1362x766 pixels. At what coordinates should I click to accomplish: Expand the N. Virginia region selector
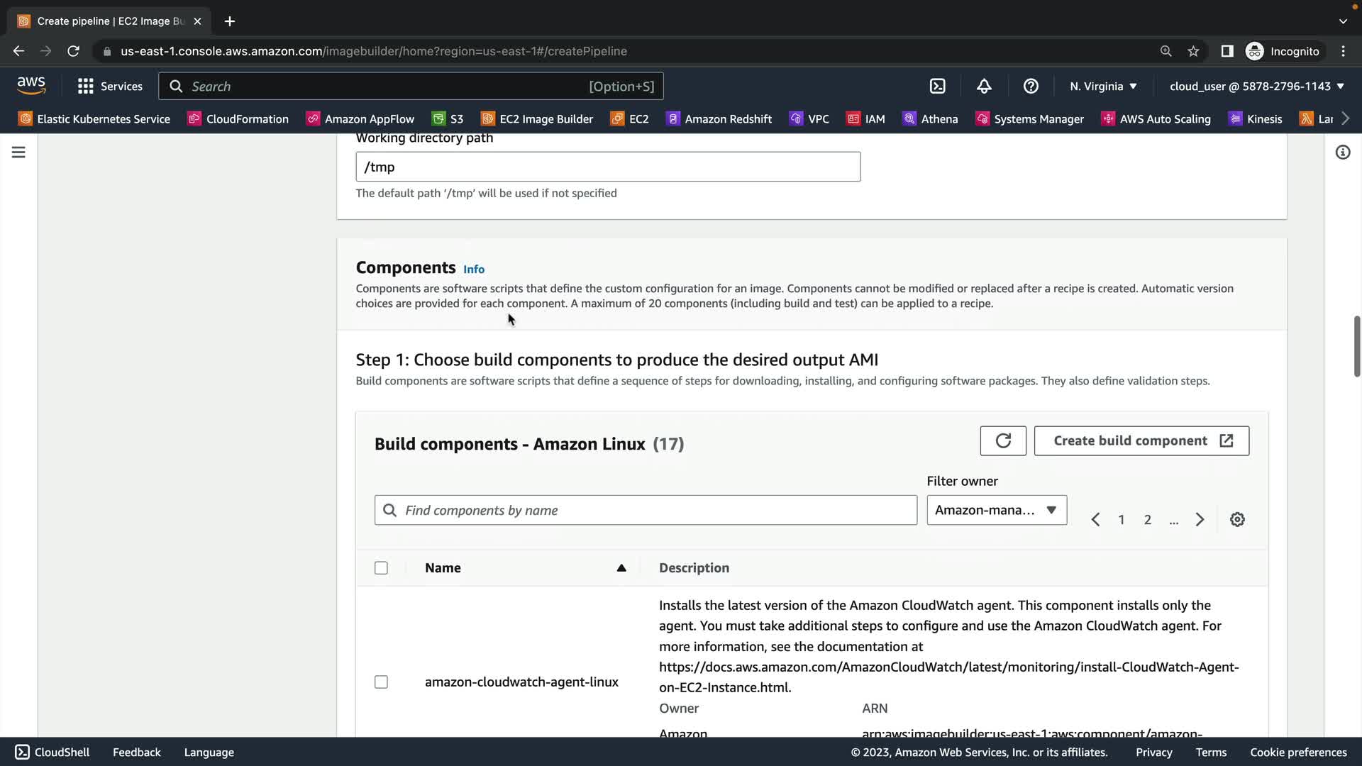[x=1103, y=86]
